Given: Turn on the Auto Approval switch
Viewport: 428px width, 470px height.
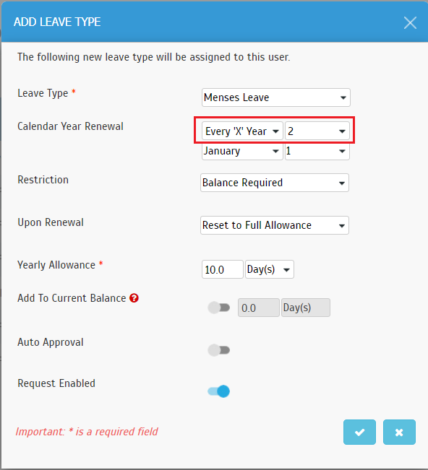Looking at the screenshot, I should coord(219,350).
